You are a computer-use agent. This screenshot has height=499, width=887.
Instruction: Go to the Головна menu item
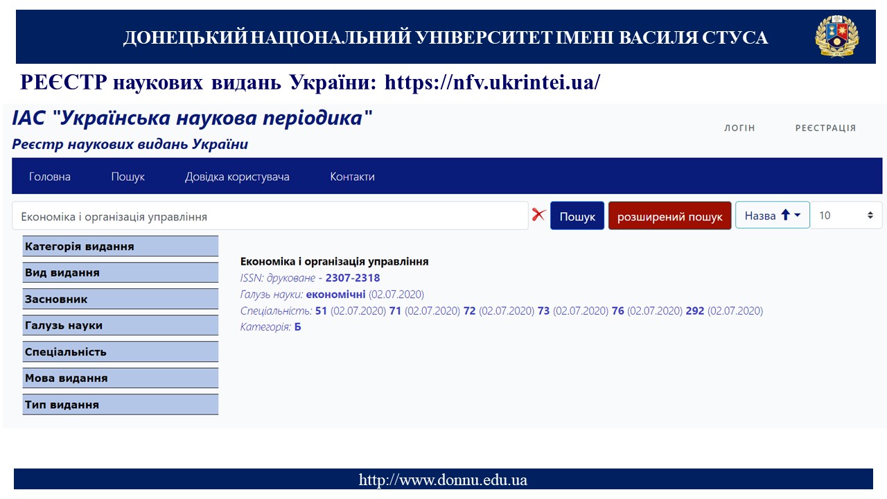coord(50,177)
